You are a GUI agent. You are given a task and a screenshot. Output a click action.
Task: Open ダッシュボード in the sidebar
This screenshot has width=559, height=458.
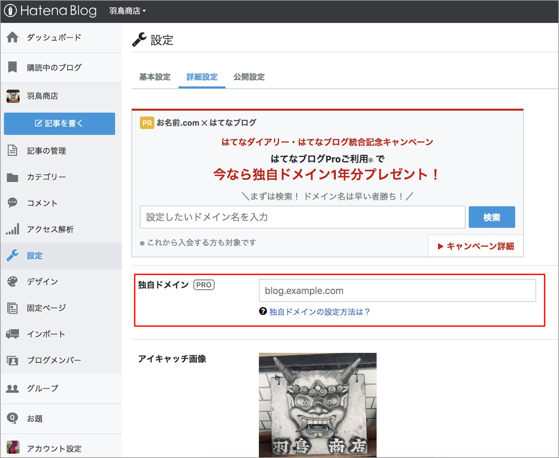pos(54,37)
